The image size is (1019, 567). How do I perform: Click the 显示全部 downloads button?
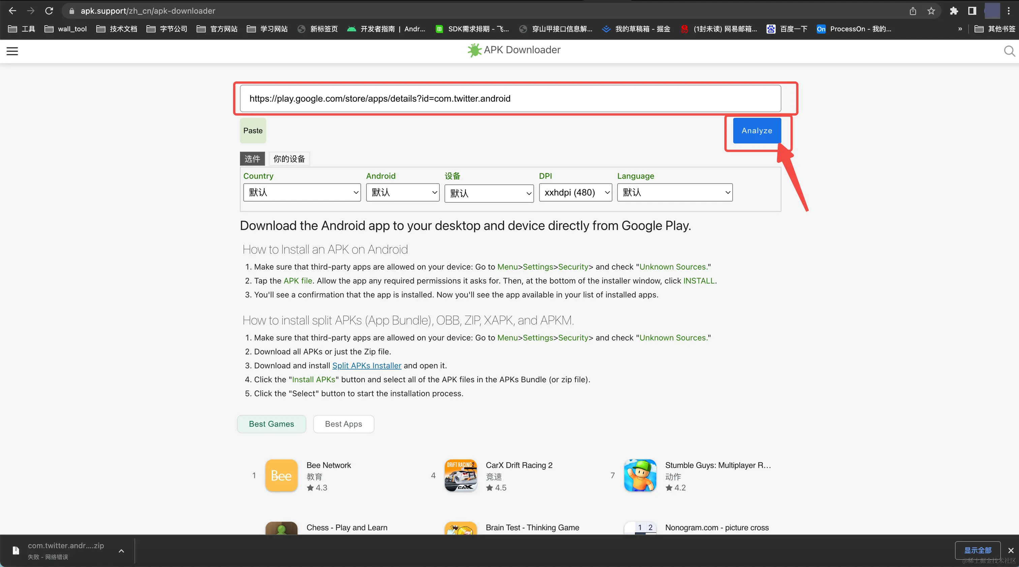click(x=978, y=551)
